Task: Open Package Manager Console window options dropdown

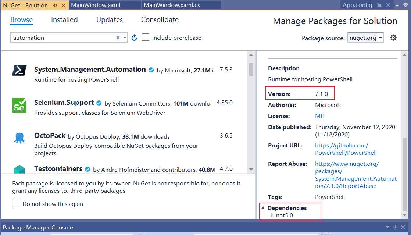Action: point(387,227)
